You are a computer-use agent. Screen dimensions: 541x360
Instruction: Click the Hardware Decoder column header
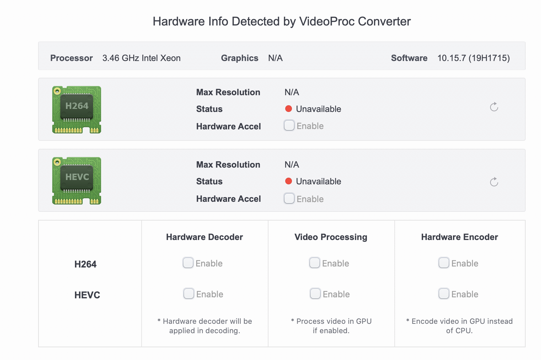[x=205, y=237]
